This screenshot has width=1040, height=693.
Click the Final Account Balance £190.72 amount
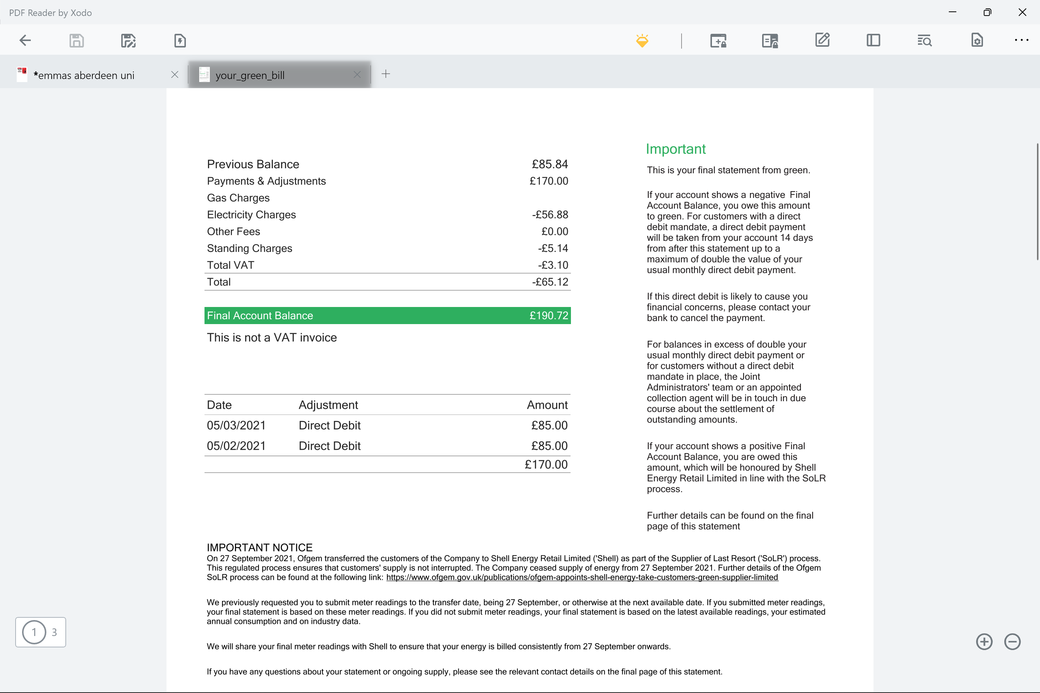click(549, 316)
